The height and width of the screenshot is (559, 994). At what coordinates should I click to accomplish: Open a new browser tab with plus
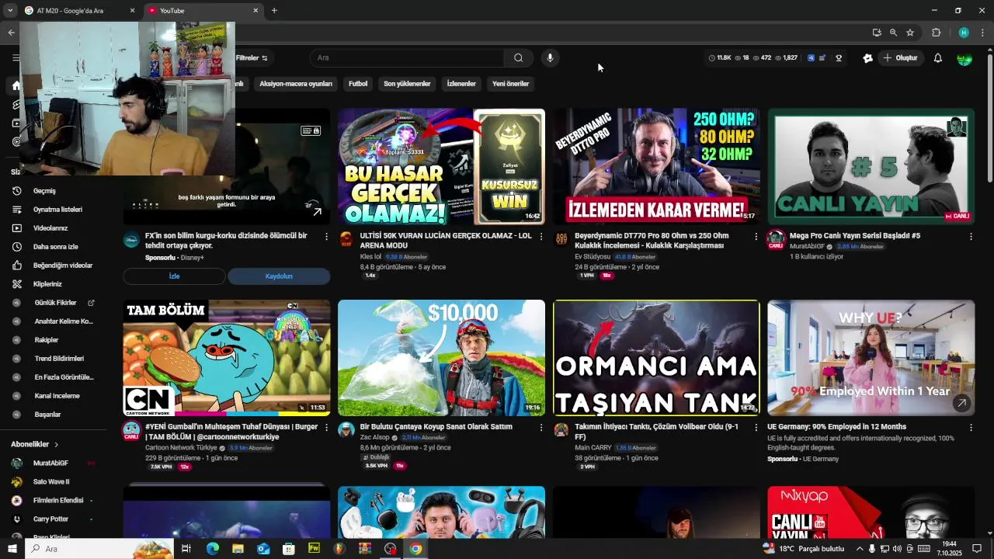click(274, 11)
